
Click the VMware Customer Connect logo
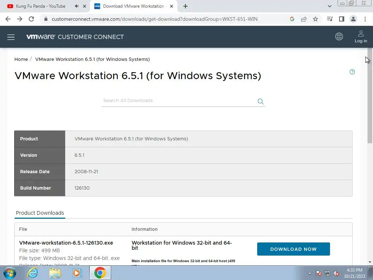tap(75, 37)
